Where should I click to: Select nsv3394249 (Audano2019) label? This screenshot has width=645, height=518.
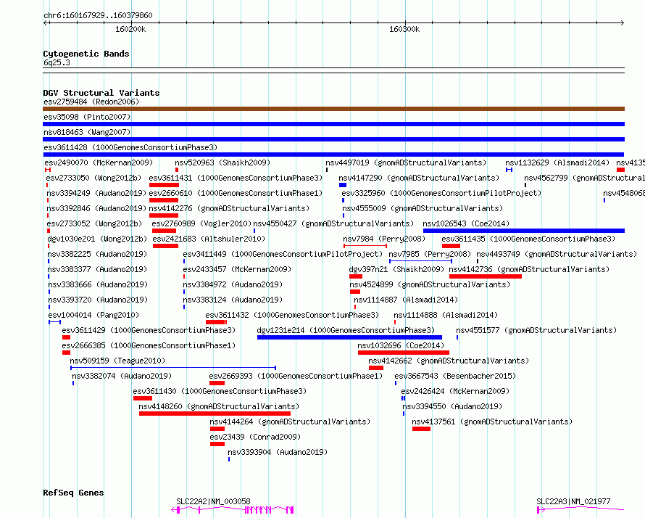[96, 193]
